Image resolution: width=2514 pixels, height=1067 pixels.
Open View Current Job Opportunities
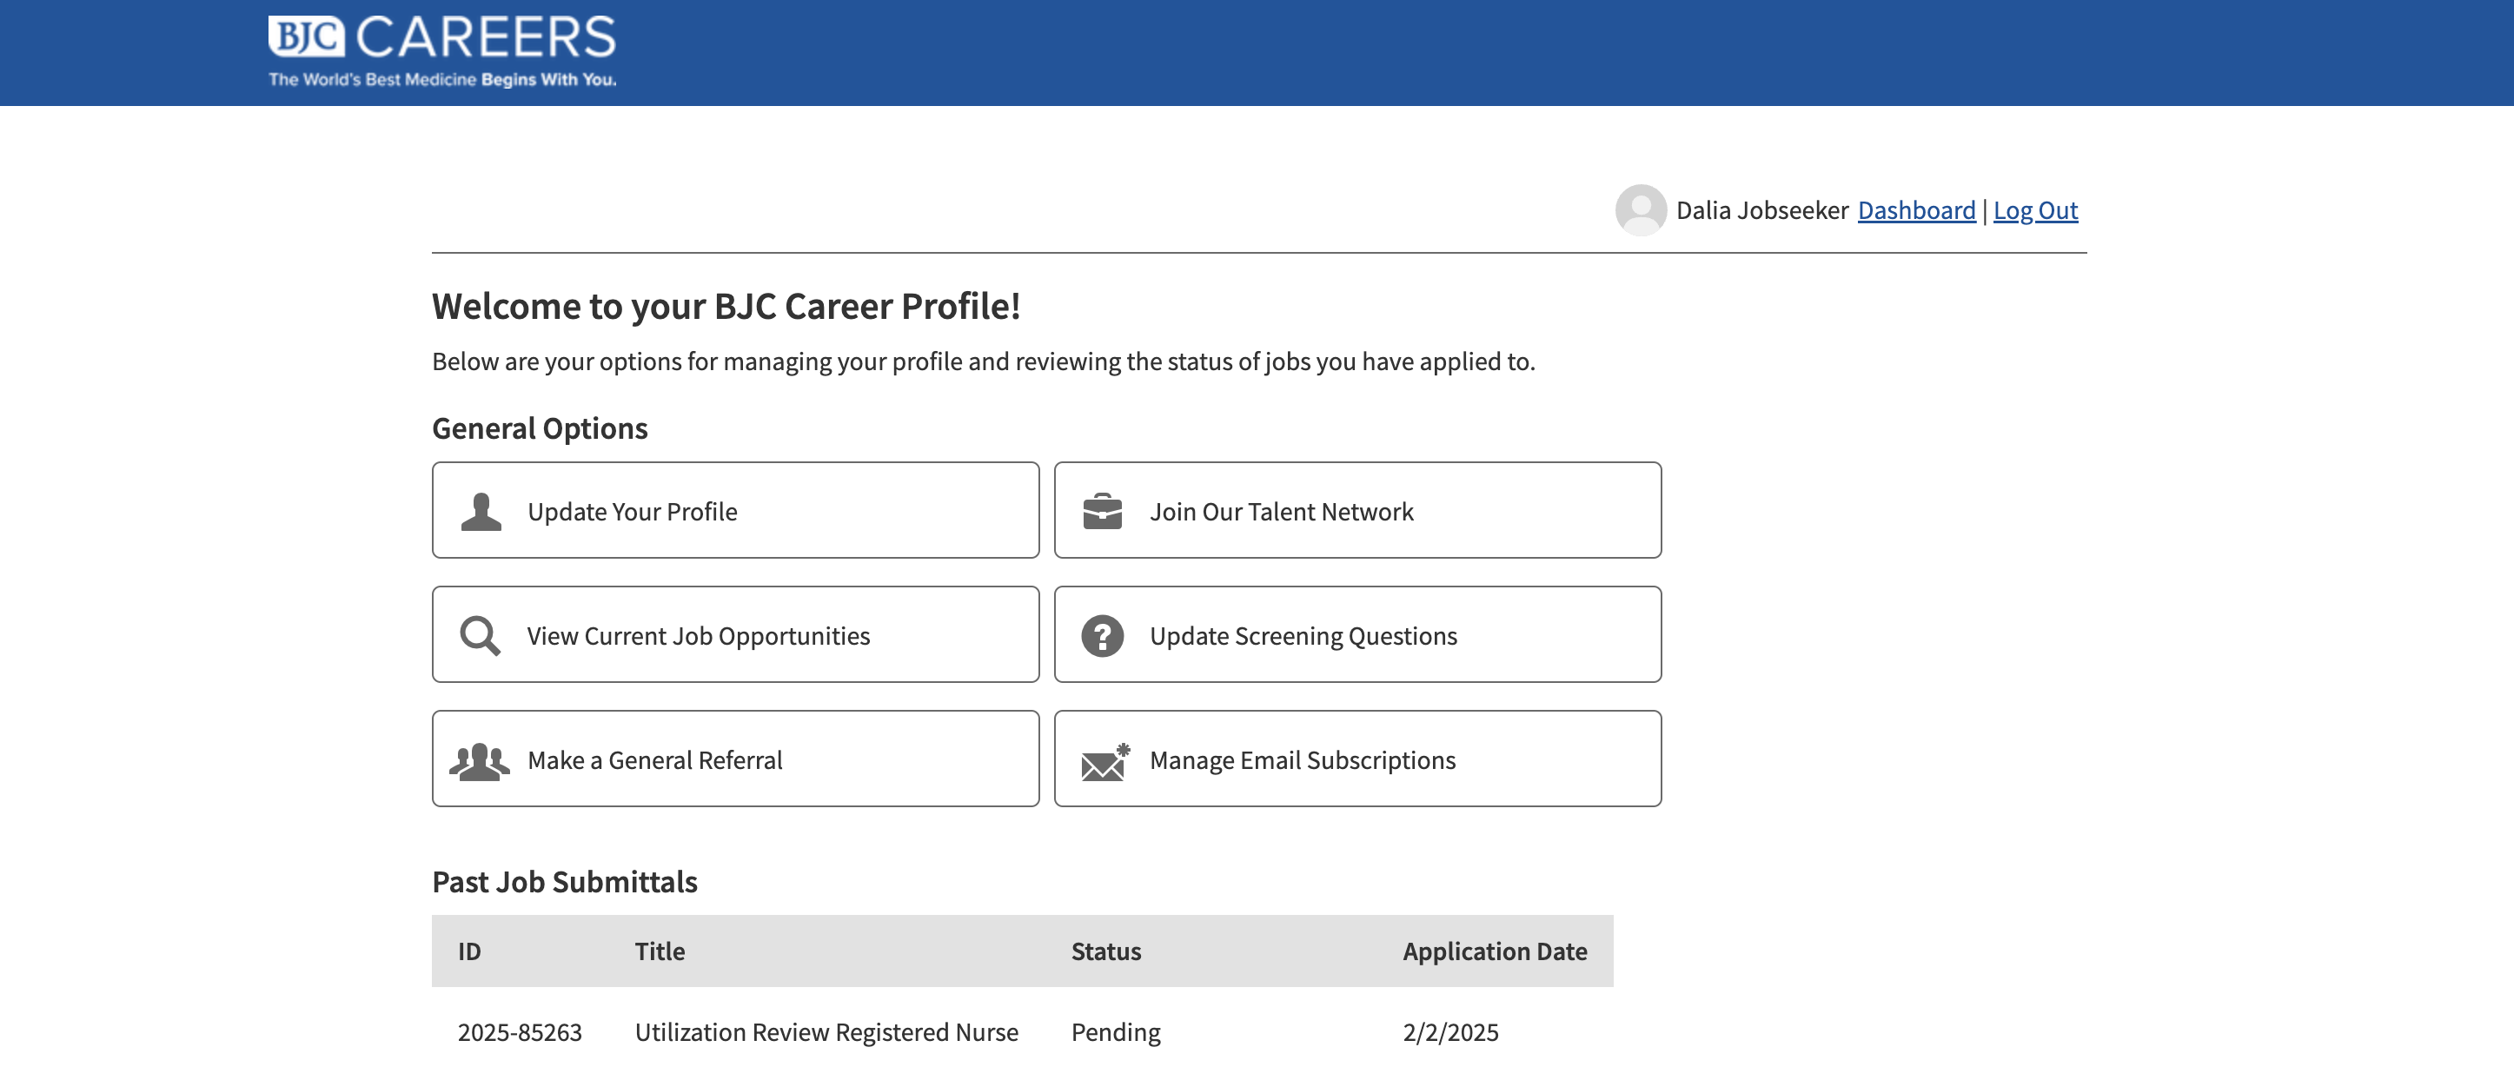click(x=735, y=633)
